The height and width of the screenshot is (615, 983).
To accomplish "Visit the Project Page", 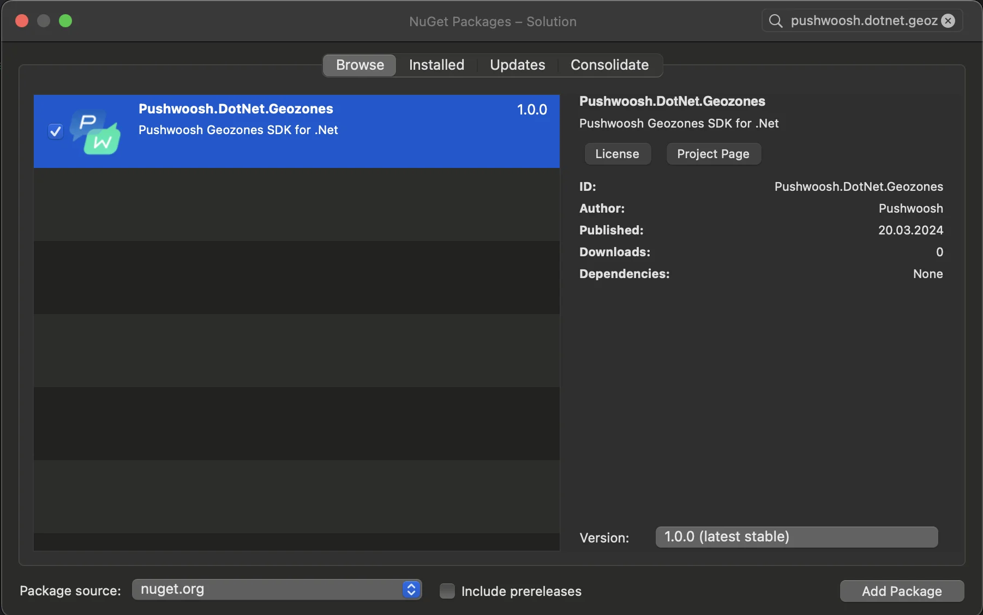I will [x=713, y=154].
